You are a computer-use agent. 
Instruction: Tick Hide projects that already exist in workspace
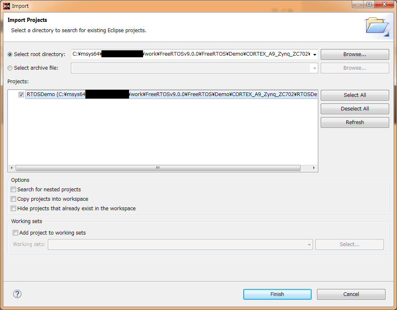coord(14,209)
